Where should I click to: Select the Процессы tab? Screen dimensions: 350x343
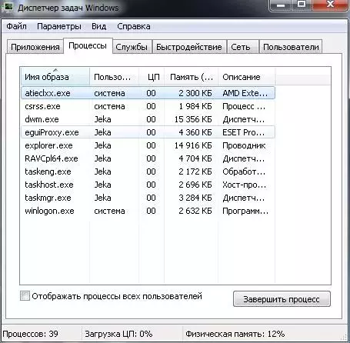coord(88,45)
